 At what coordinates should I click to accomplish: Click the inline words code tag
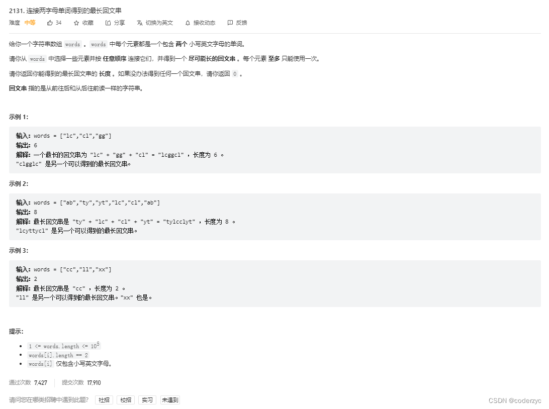(x=72, y=44)
